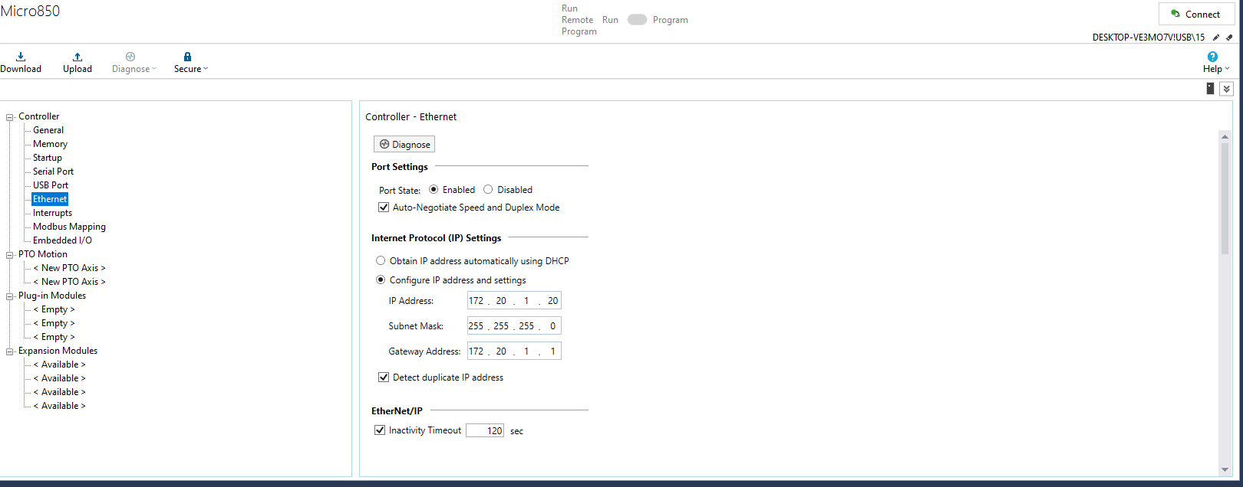The image size is (1243, 487).
Task: Click the vertical scrollbar thumb in Ethernet panel
Action: 1225,198
